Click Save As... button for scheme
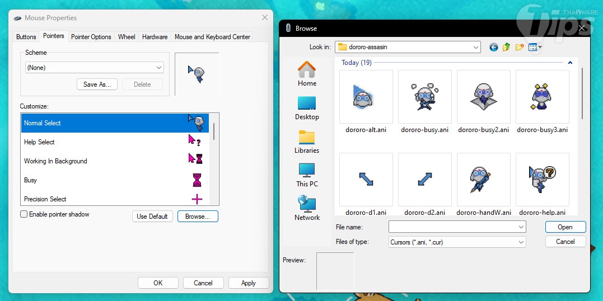Viewport: 603px width, 301px height. click(x=97, y=84)
